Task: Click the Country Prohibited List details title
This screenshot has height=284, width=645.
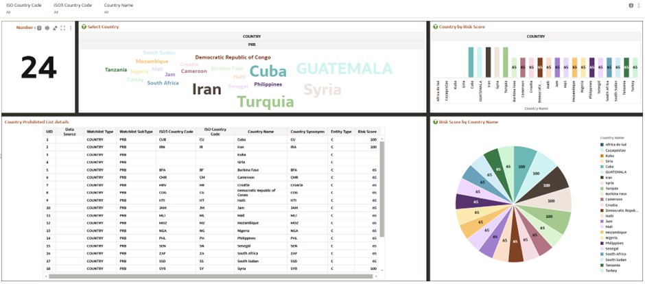Action: pos(36,122)
